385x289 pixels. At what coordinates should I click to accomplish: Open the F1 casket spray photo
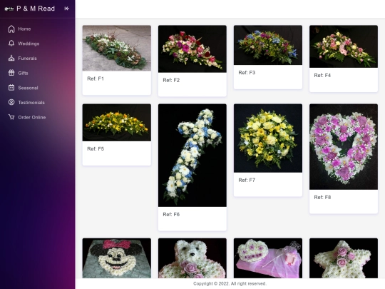(x=117, y=49)
